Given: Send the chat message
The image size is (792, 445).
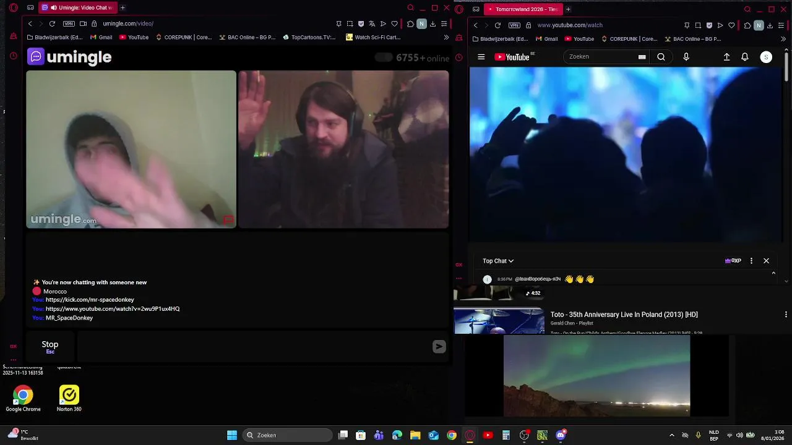Looking at the screenshot, I should click(x=439, y=347).
